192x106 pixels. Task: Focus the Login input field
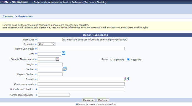(x=50, y=64)
